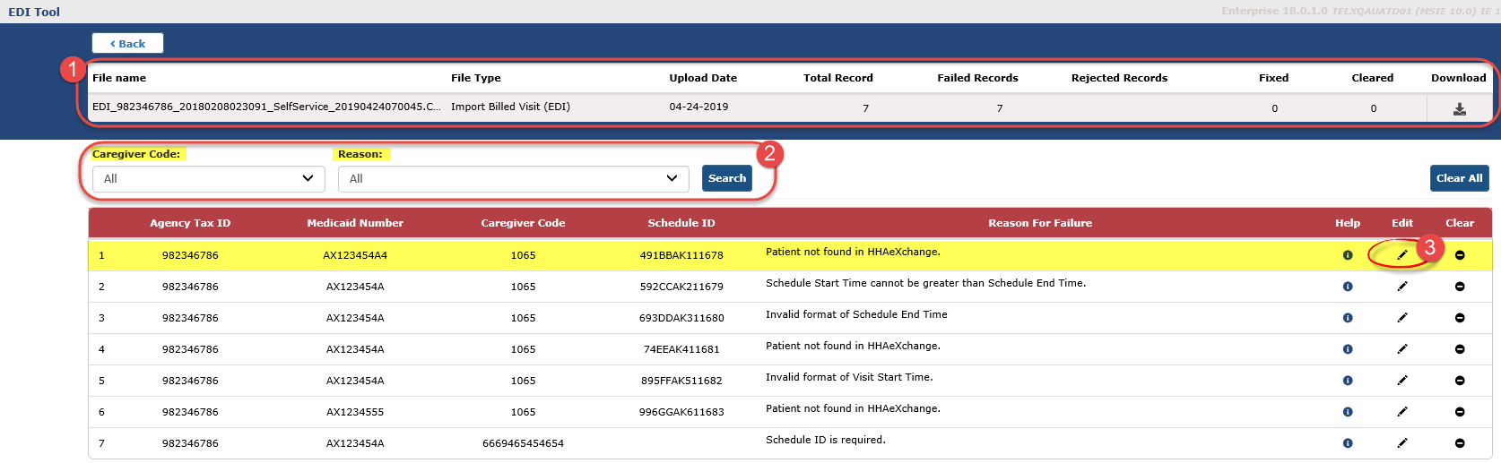Download the EDI file using download icon

pyautogui.click(x=1459, y=108)
